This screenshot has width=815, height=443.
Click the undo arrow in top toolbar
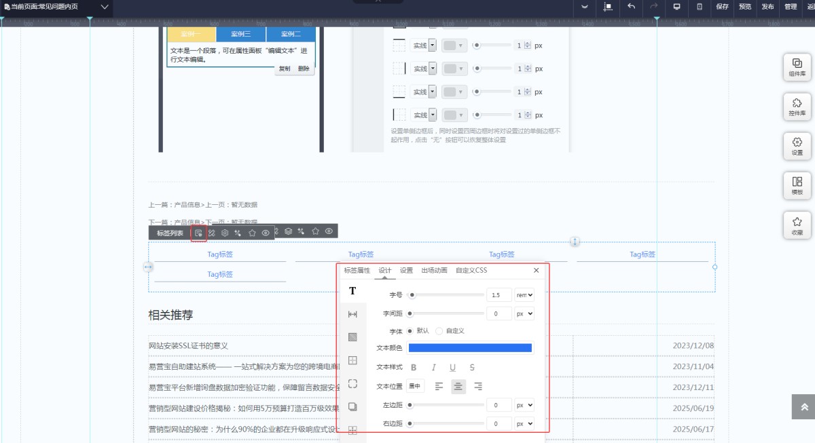631,7
